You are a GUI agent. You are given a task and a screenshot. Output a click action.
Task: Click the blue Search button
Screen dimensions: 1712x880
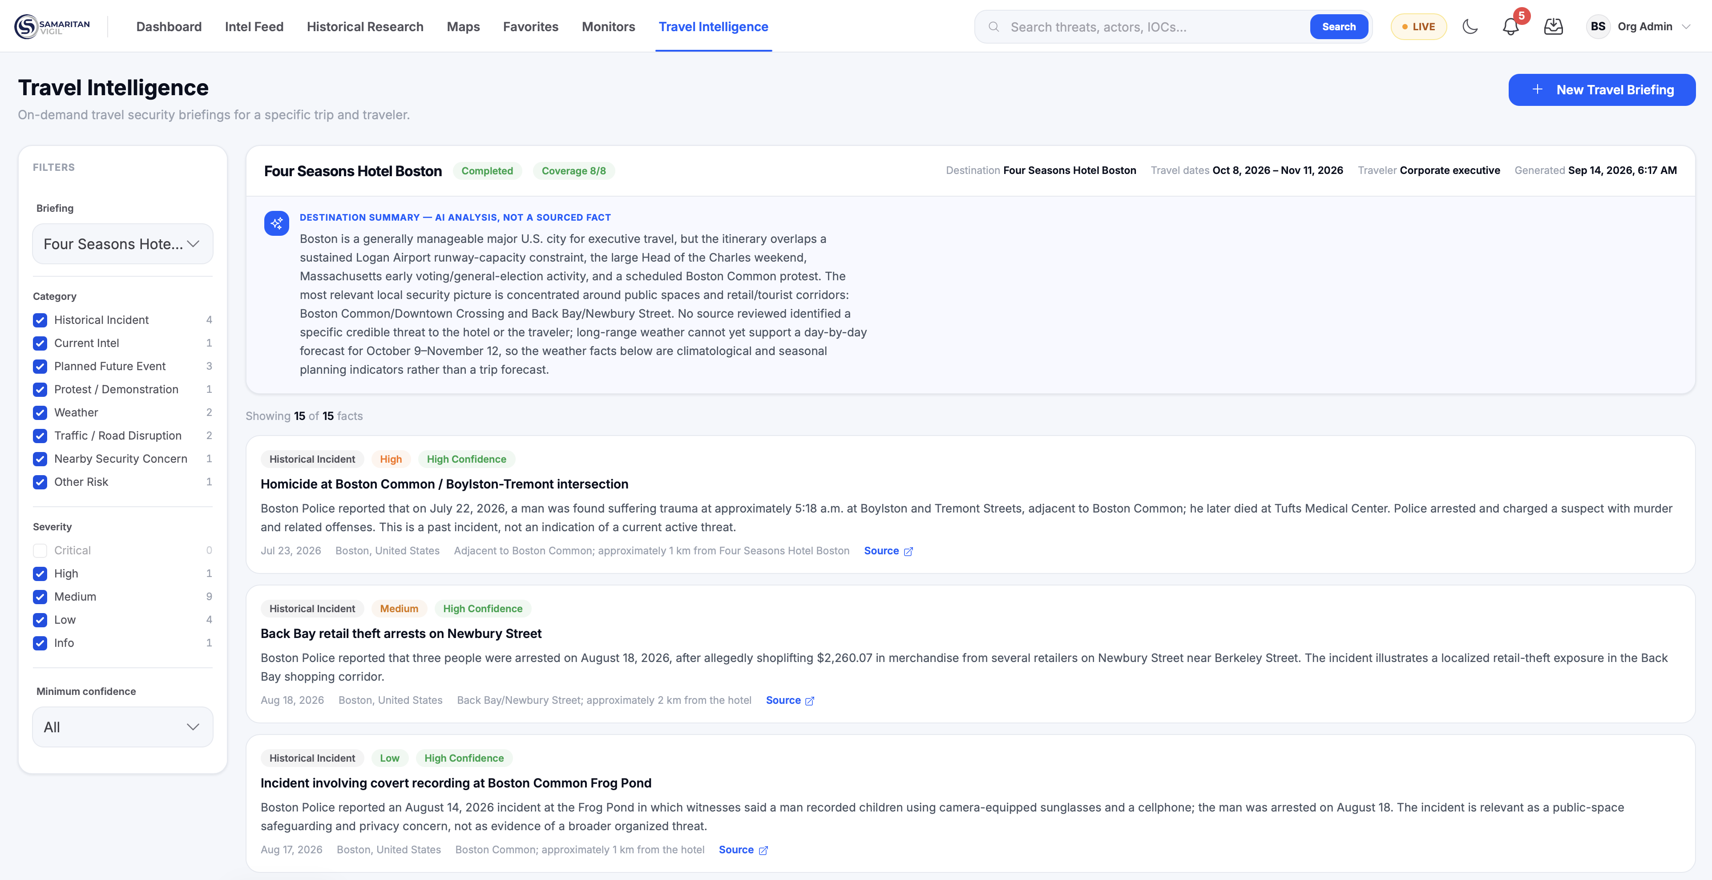(x=1338, y=27)
